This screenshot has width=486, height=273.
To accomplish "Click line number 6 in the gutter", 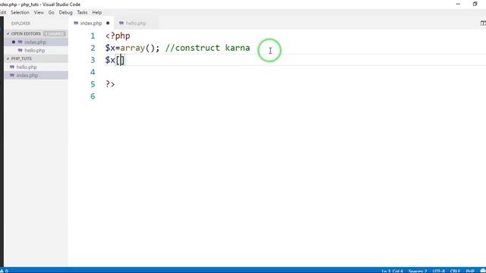I will tap(93, 96).
